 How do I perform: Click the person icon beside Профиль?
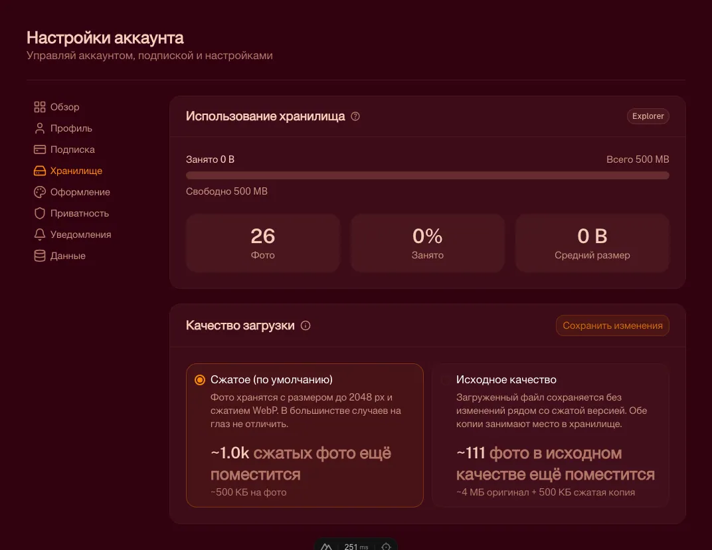click(x=40, y=128)
